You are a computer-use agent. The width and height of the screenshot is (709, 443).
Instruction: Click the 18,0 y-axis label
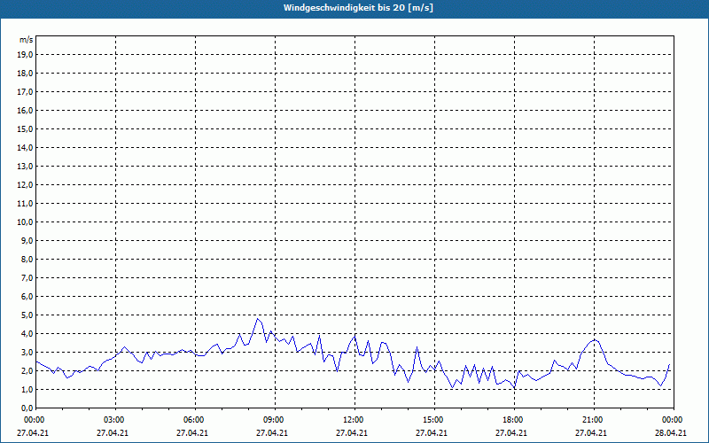26,74
